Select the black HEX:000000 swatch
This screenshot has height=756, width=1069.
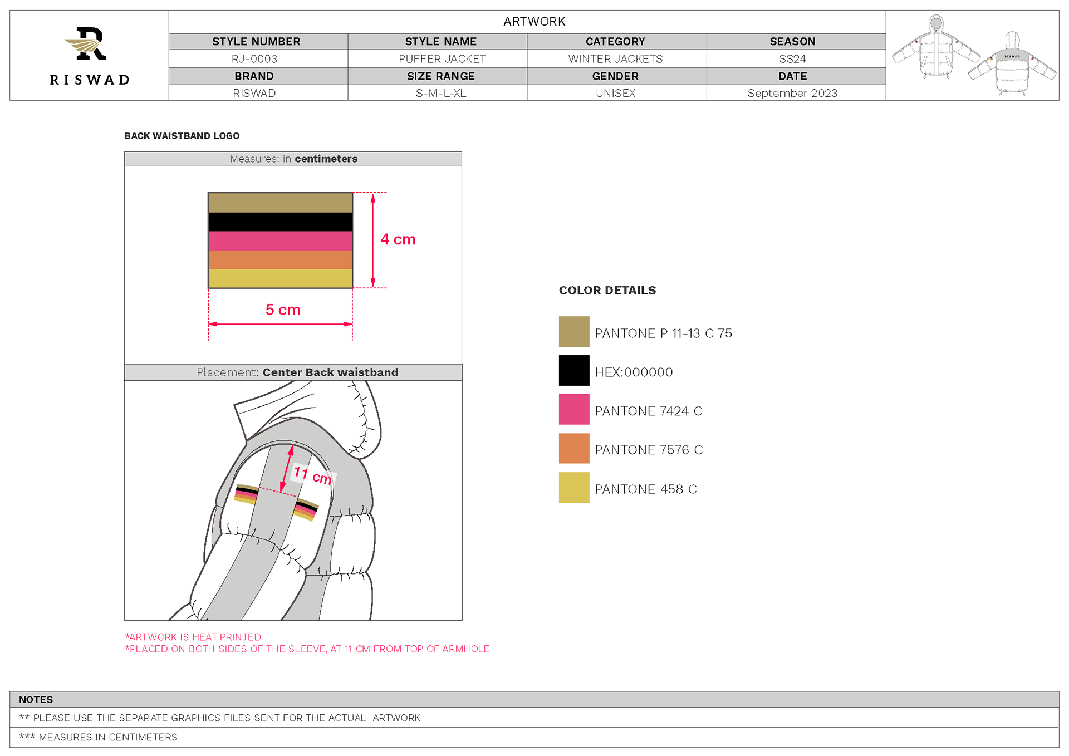[573, 371]
